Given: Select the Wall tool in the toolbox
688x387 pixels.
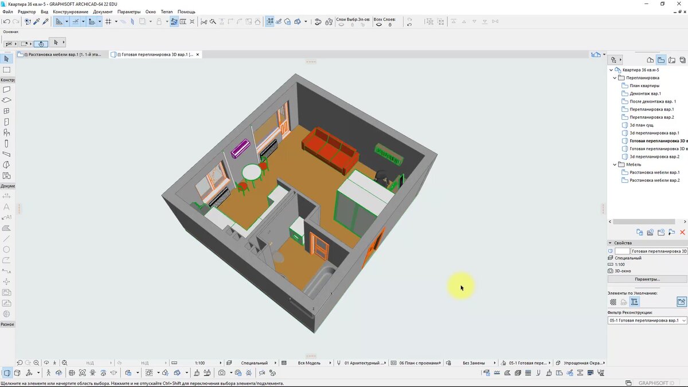Looking at the screenshot, I should pyautogui.click(x=6, y=89).
